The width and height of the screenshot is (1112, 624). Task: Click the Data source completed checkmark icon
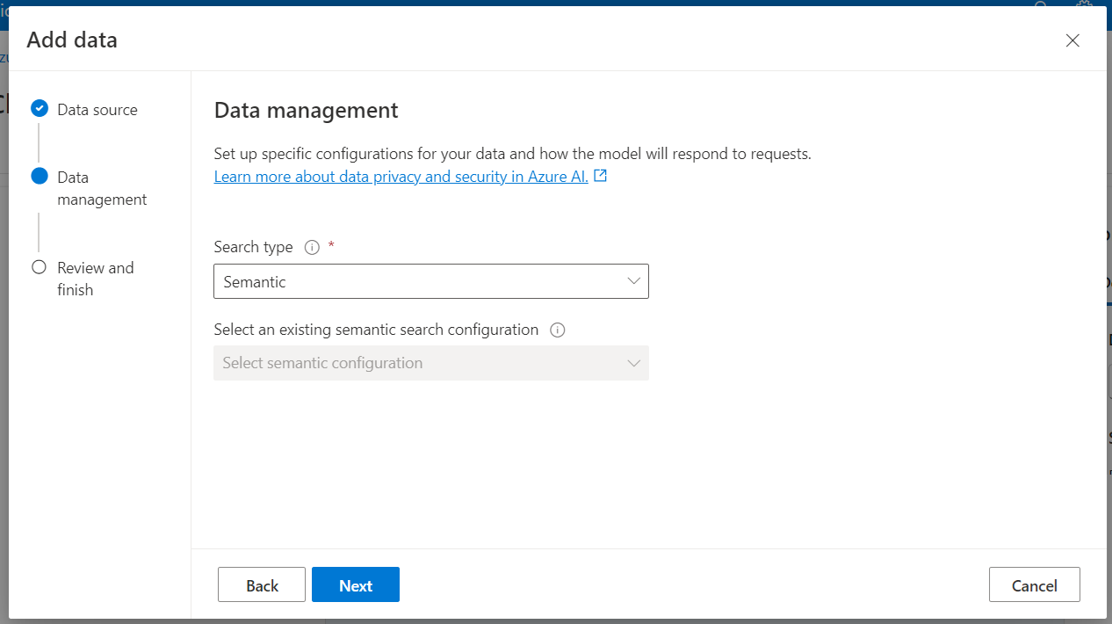39,108
